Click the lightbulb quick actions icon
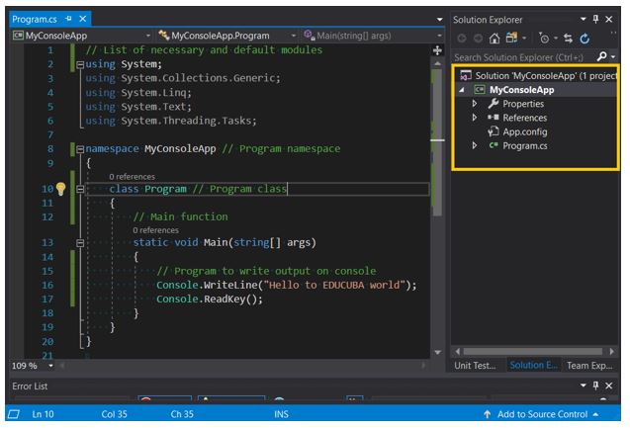This screenshot has width=630, height=428. 60,188
